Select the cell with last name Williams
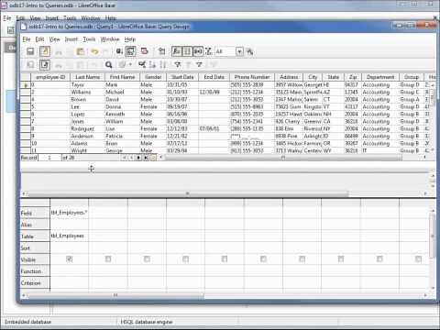Screen dimensions: 440x330 [x=87, y=92]
